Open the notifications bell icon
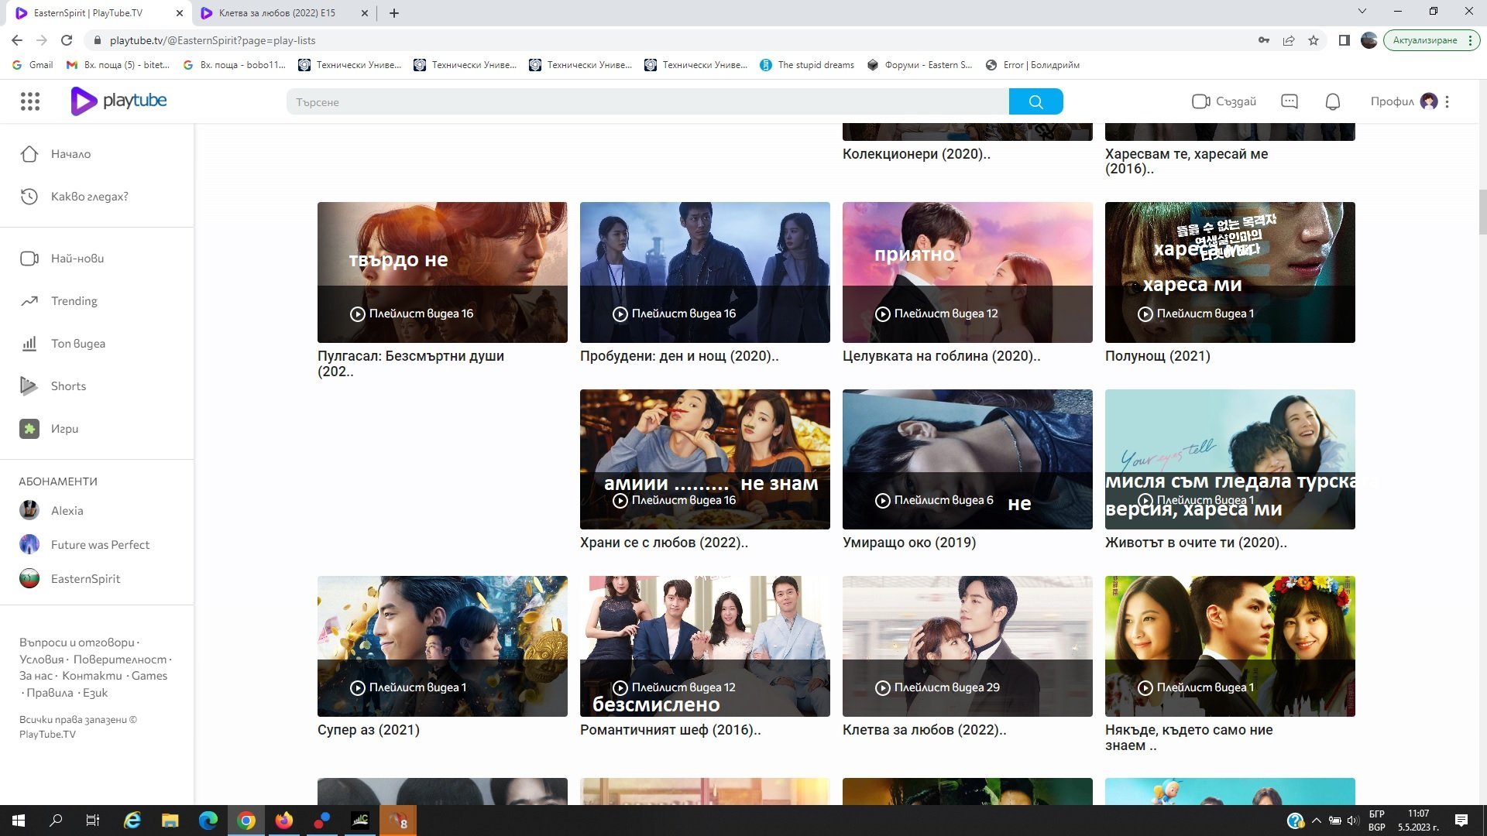 coord(1332,101)
